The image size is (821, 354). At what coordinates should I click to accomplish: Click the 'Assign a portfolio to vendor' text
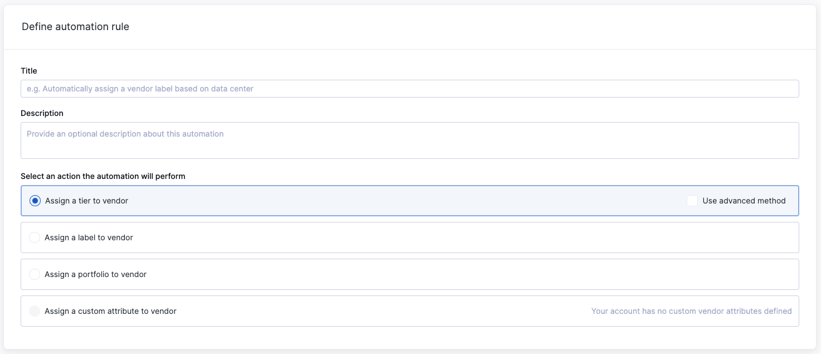95,274
